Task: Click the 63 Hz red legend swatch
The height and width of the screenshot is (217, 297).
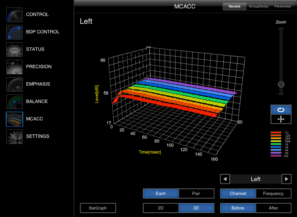Action: tap(276, 133)
